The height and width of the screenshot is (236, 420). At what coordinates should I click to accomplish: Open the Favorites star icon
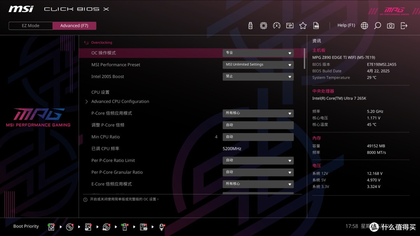pos(303,26)
